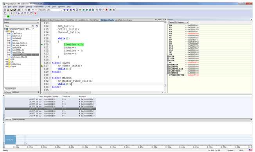Click the Find Previous icon beside the search box
The image size is (255, 152).
[x=65, y=10]
